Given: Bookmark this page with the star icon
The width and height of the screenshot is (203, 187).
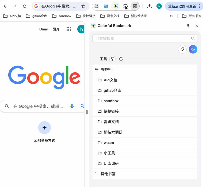Looking at the screenshot, I should click(x=83, y=6).
